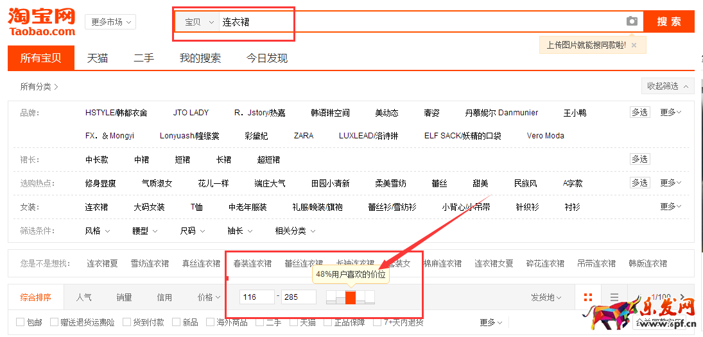Expand the 风格 filter dropdown
The width and height of the screenshot is (703, 337).
point(98,231)
